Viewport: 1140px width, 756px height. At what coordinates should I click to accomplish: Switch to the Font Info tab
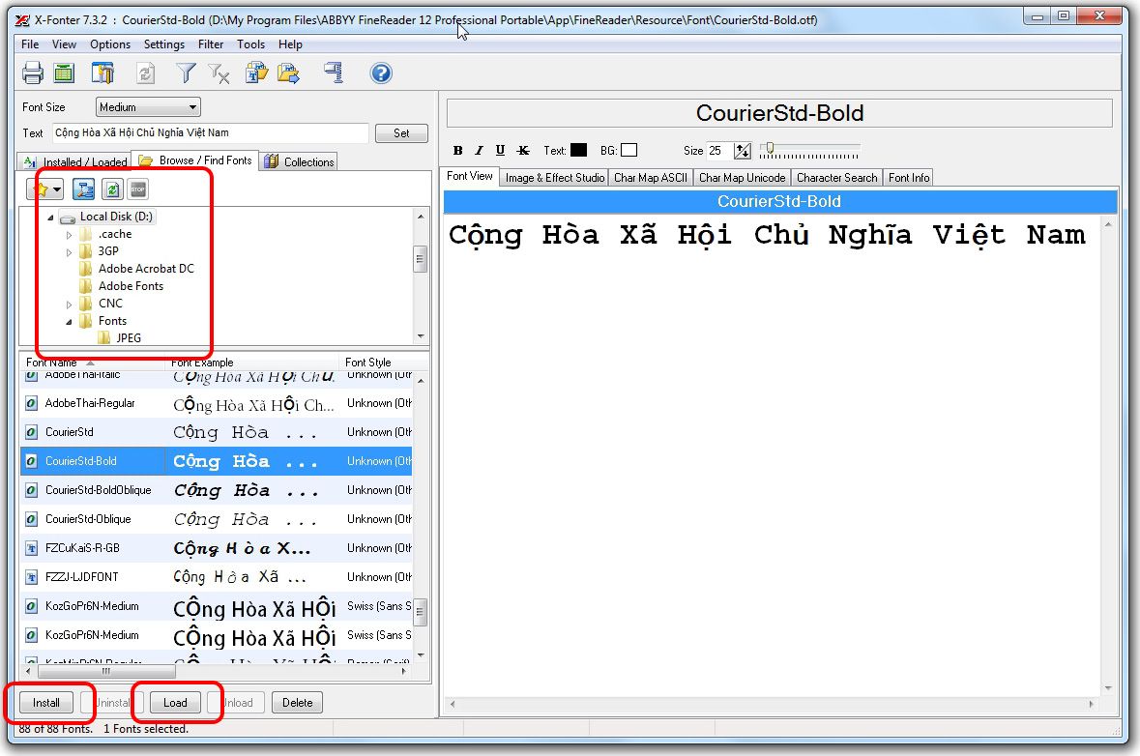909,177
